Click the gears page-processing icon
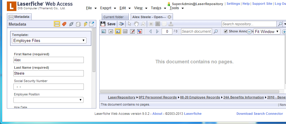The height and width of the screenshot is (124, 286). [140, 32]
